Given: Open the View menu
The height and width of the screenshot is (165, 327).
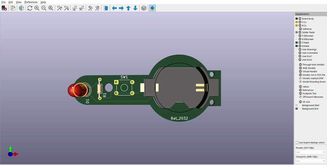Looking at the screenshot, I should 19,2.
